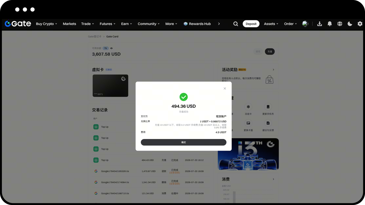Click the greyed 提现 withdraw button

(258, 52)
